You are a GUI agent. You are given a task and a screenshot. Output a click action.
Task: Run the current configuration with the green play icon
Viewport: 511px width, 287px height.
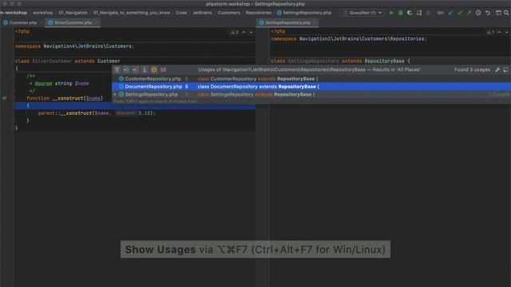pyautogui.click(x=391, y=13)
